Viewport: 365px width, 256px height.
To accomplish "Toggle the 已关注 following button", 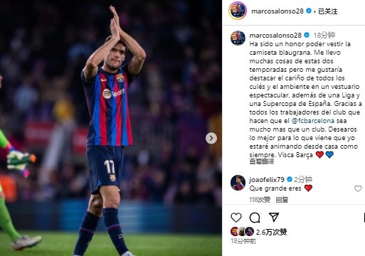I will [327, 11].
